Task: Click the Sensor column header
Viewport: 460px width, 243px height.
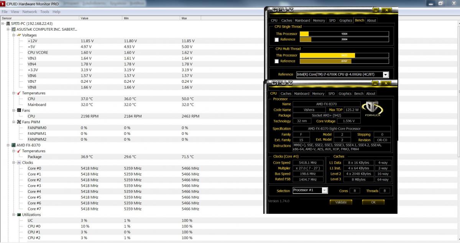Action: pos(40,18)
